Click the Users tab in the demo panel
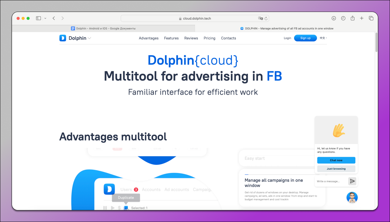This screenshot has height=222, width=390. (x=126, y=190)
